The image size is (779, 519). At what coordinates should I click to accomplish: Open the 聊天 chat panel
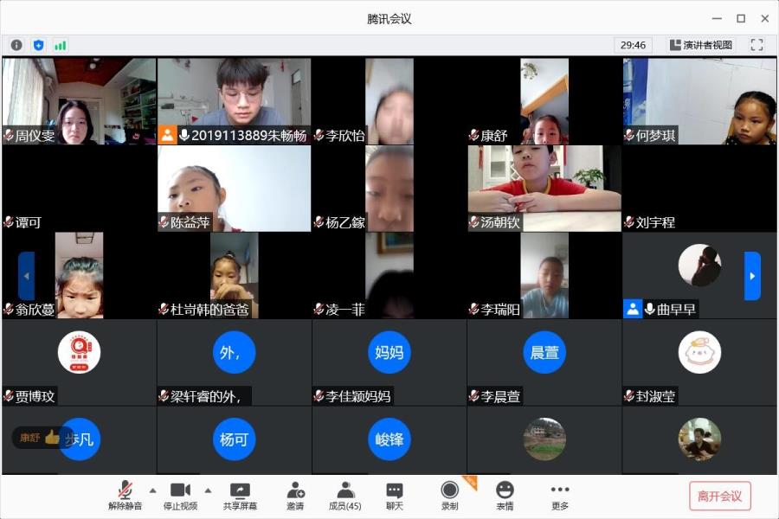(395, 496)
